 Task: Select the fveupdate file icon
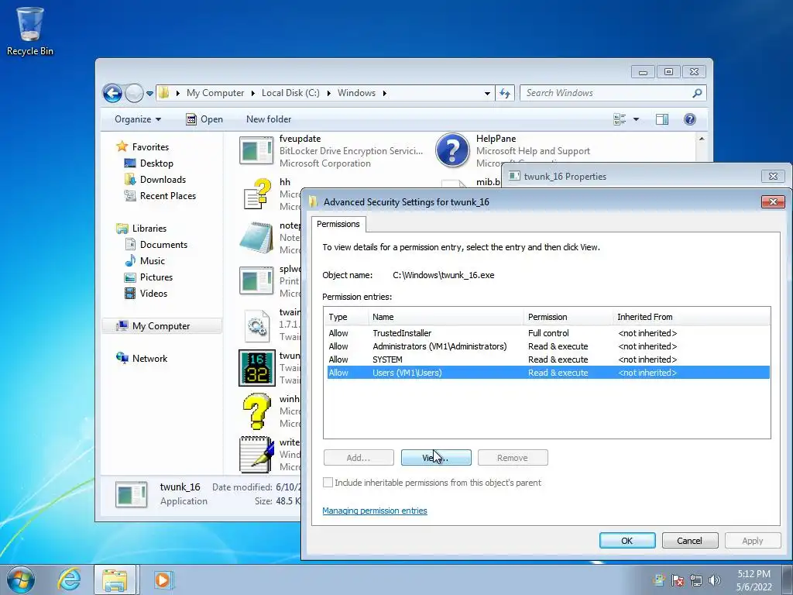256,151
